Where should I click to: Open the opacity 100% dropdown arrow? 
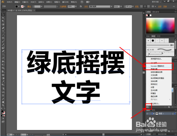point(76,6)
